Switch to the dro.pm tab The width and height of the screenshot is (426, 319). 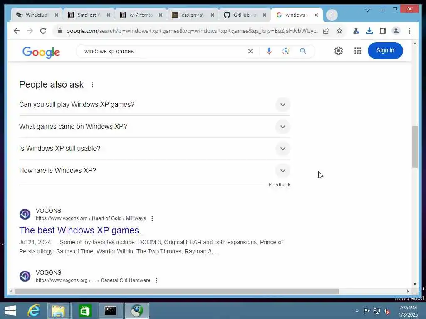point(193,15)
